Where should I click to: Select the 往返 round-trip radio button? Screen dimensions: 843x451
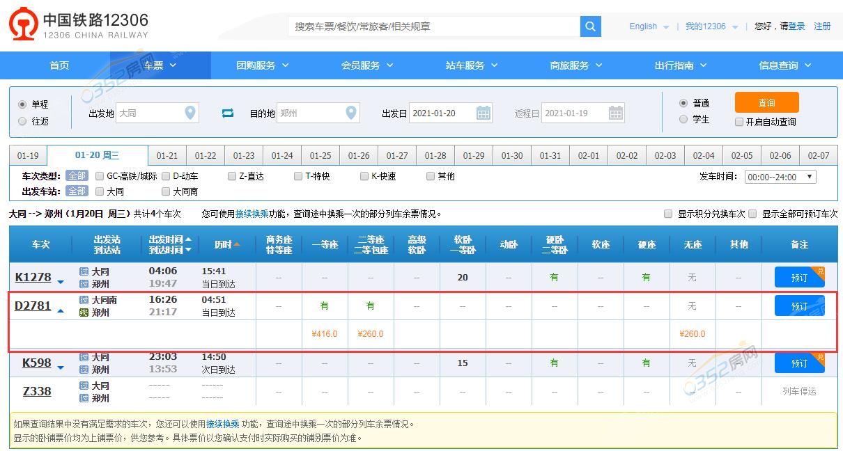click(22, 121)
